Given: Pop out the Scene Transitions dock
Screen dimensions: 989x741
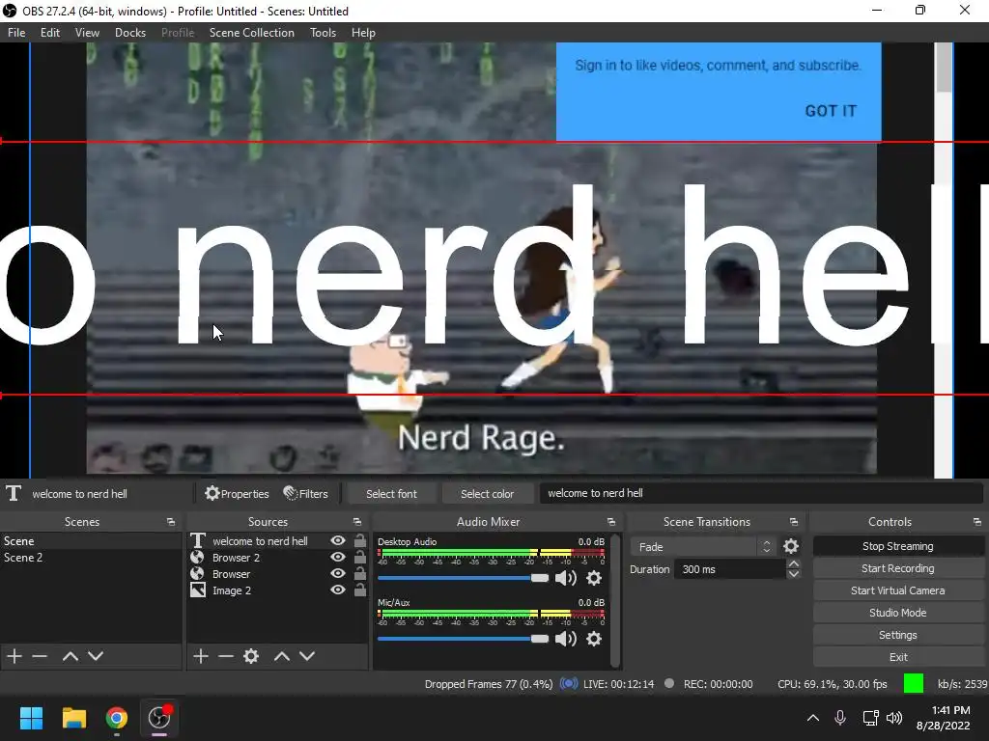Looking at the screenshot, I should pyautogui.click(x=794, y=522).
